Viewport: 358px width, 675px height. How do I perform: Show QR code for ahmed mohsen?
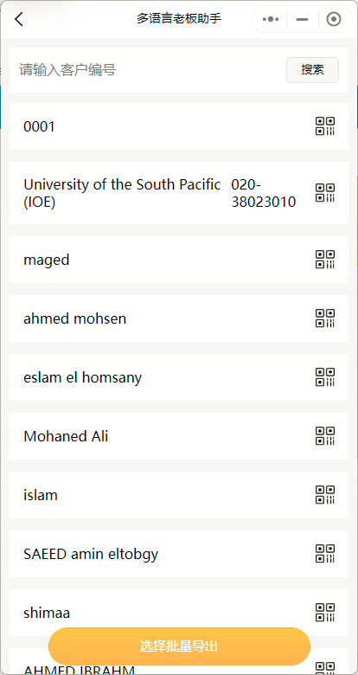click(325, 318)
